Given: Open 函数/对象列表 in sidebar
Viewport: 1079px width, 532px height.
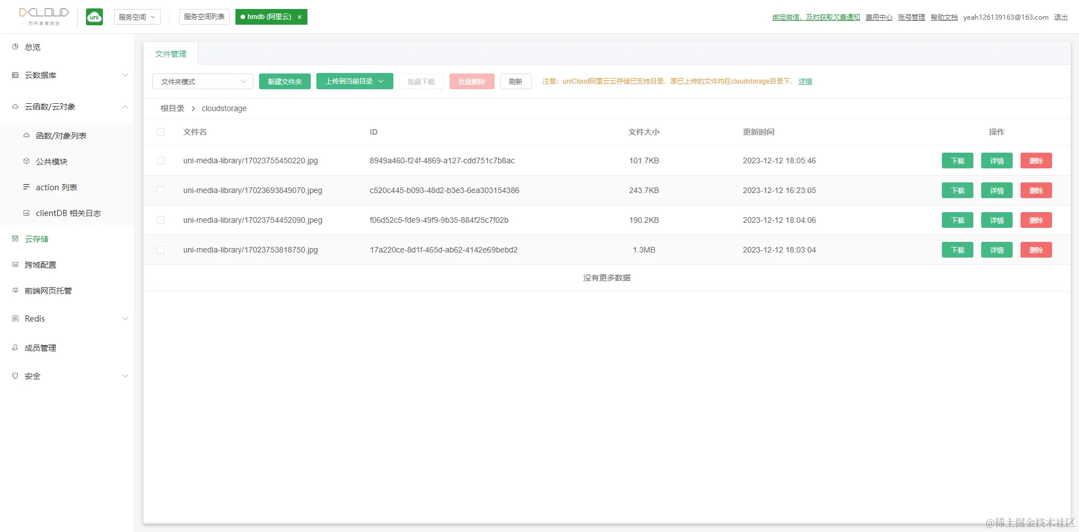Looking at the screenshot, I should click(x=61, y=136).
